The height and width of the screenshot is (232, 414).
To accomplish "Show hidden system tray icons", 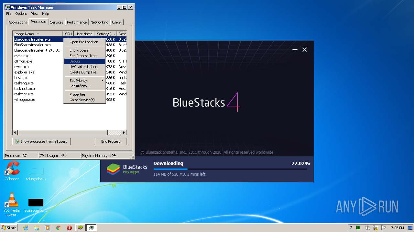I will coord(351,228).
